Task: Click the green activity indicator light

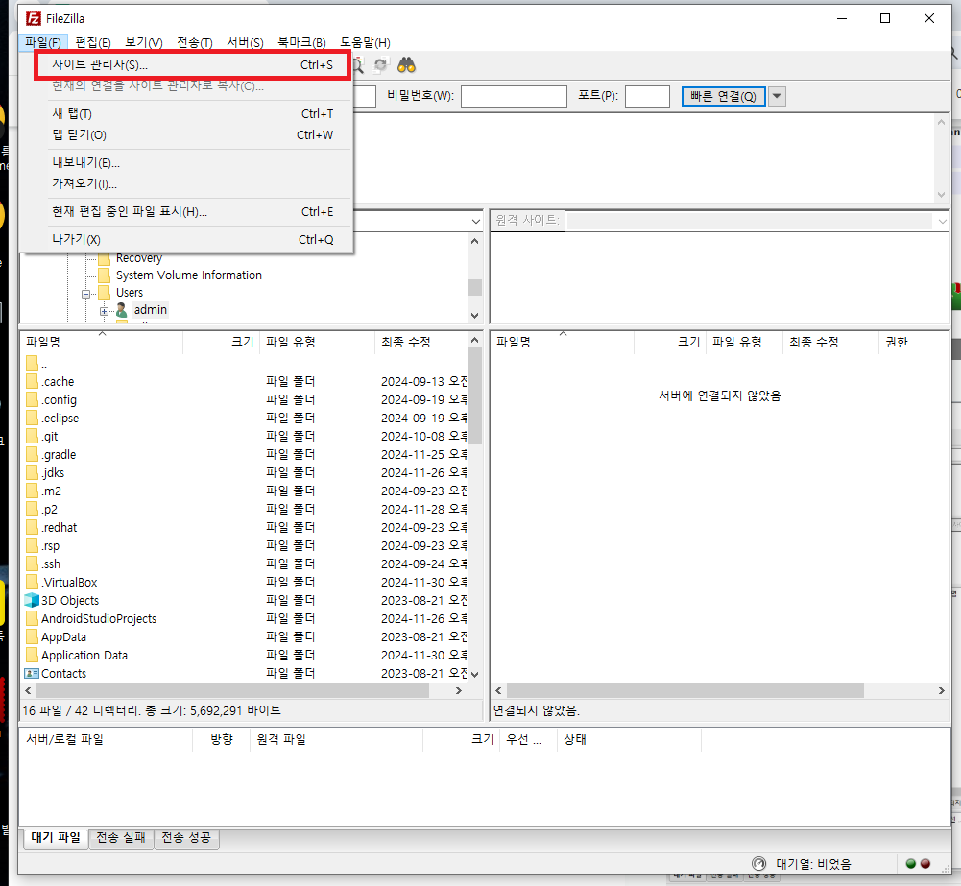Action: coord(911,863)
